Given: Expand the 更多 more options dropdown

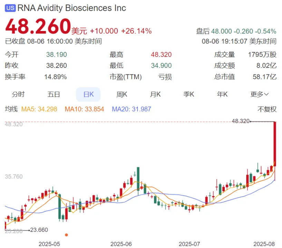Looking at the screenshot, I should (x=260, y=94).
